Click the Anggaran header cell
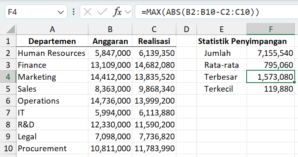Image resolution: width=298 pixels, height=157 pixels. (x=110, y=41)
